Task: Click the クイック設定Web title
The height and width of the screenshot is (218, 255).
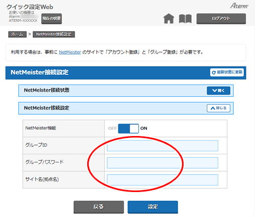Action: (30, 7)
